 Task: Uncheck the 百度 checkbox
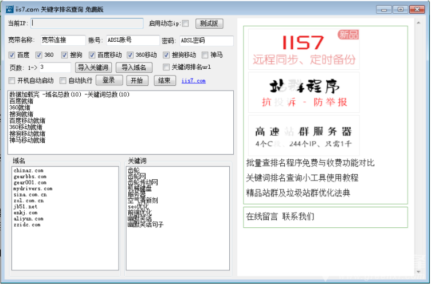pos(12,55)
